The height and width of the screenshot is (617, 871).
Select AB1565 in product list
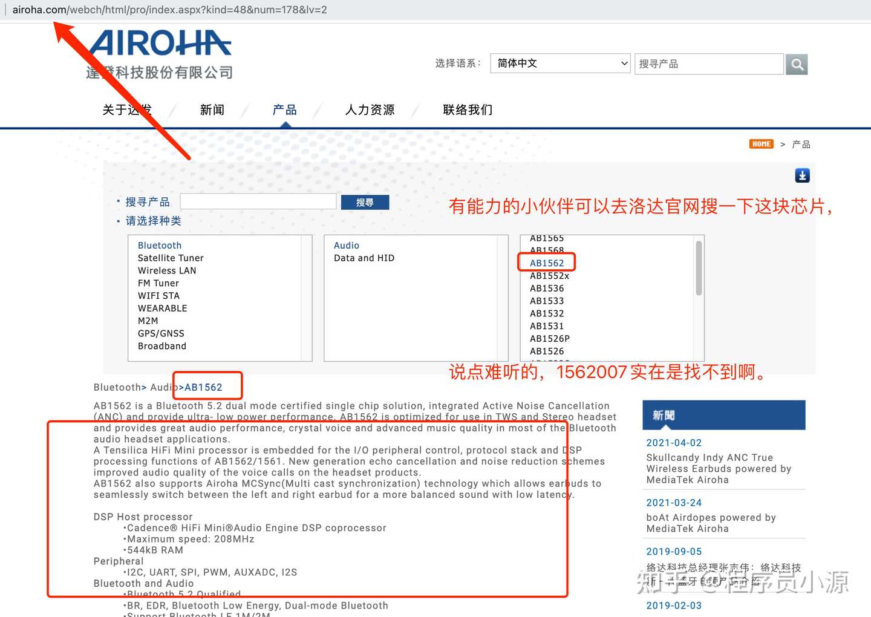(x=547, y=238)
